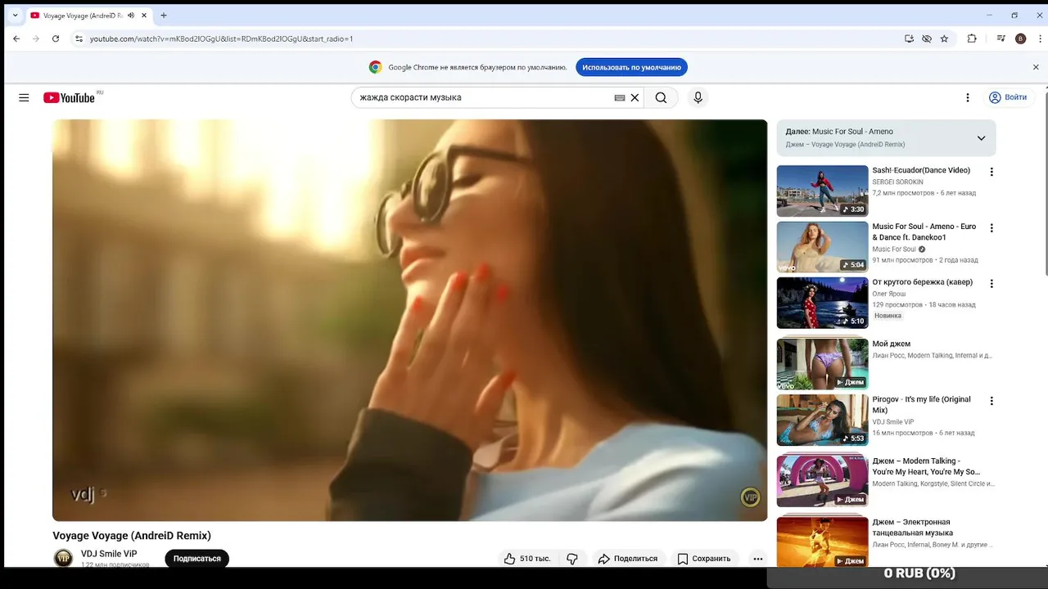Open Джем Modern Talking mix thumbnail
The image size is (1048, 589).
coord(822,481)
